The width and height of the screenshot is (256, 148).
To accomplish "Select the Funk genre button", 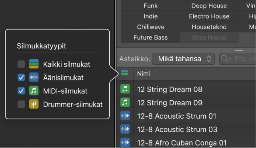I will click(150, 6).
